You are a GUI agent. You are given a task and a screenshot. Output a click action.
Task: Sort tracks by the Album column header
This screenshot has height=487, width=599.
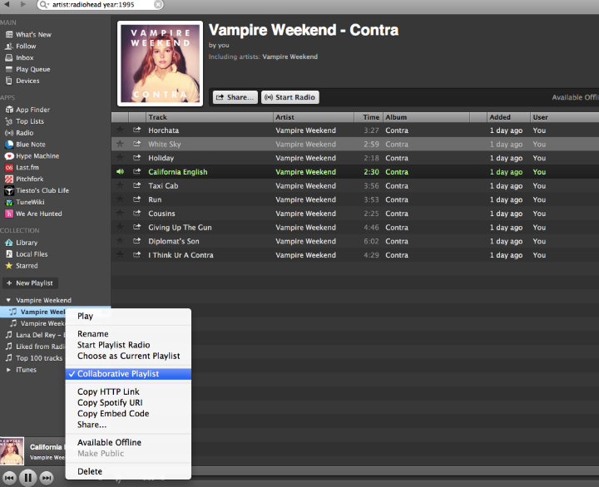point(426,117)
